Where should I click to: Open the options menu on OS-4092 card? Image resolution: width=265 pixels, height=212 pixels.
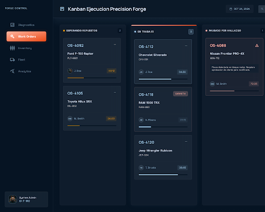[115, 44]
